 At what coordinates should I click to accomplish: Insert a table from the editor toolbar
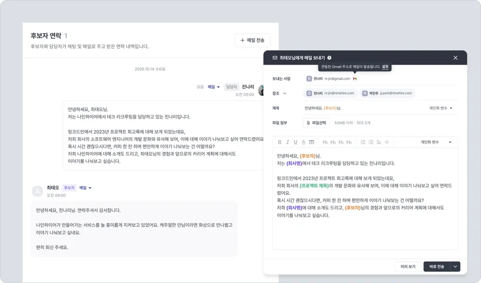tap(311, 142)
